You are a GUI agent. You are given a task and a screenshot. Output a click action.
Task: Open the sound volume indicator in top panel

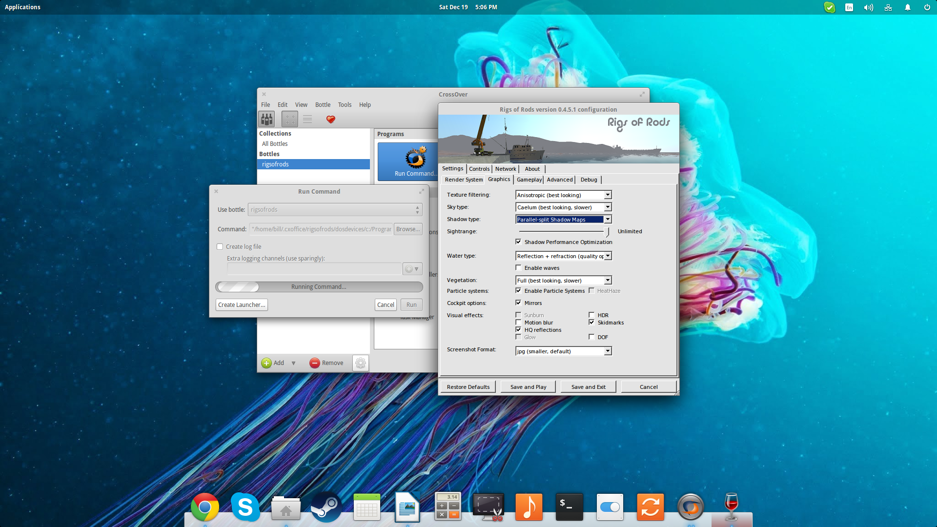point(868,7)
